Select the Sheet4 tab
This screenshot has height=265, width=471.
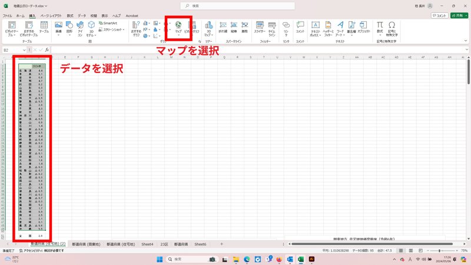(x=147, y=244)
